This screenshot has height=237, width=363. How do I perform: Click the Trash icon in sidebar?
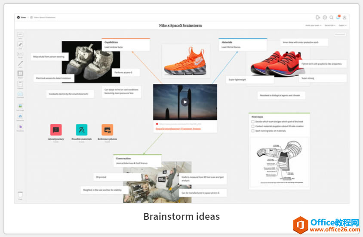(20, 195)
